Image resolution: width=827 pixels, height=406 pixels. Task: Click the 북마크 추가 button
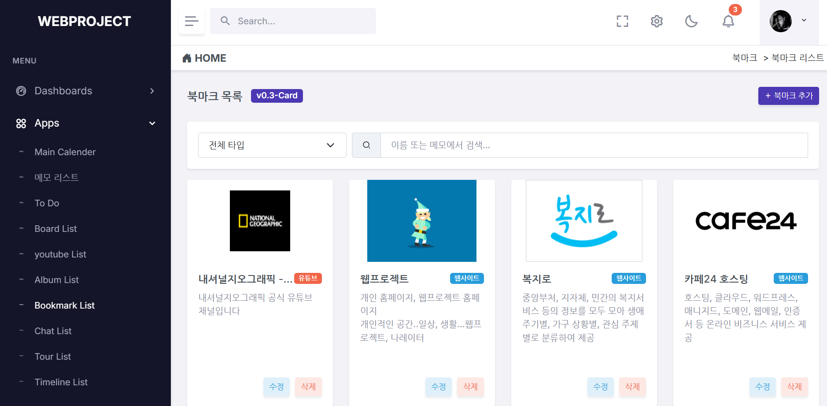pos(788,96)
